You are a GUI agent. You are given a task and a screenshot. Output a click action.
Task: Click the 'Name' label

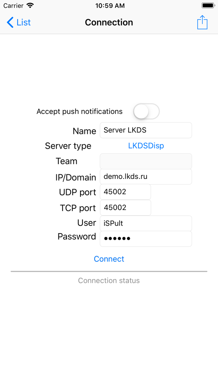[85, 131]
